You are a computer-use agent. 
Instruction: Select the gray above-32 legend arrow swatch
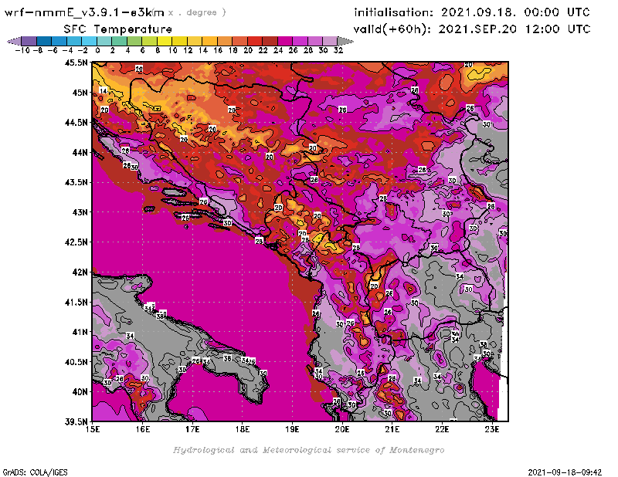(345, 42)
